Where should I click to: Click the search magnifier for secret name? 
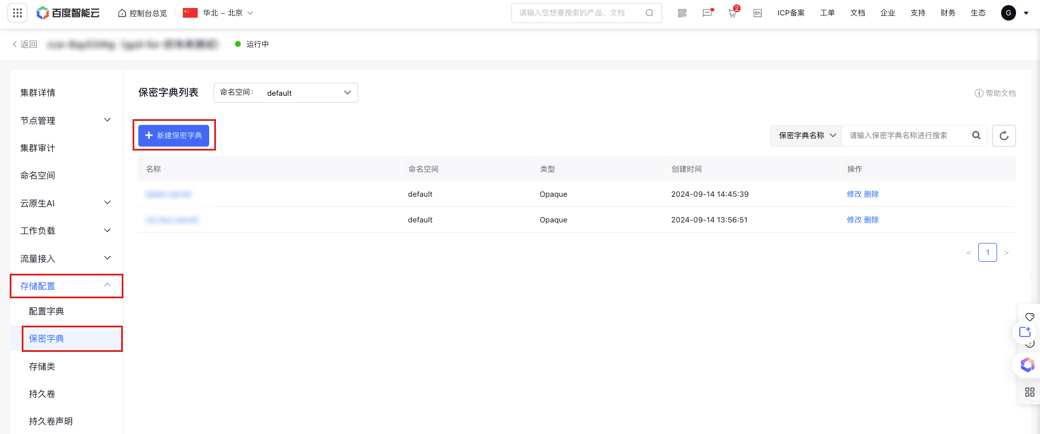pos(976,135)
